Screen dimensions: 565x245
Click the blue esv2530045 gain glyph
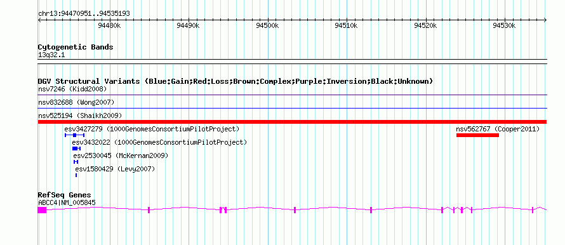tap(76, 162)
